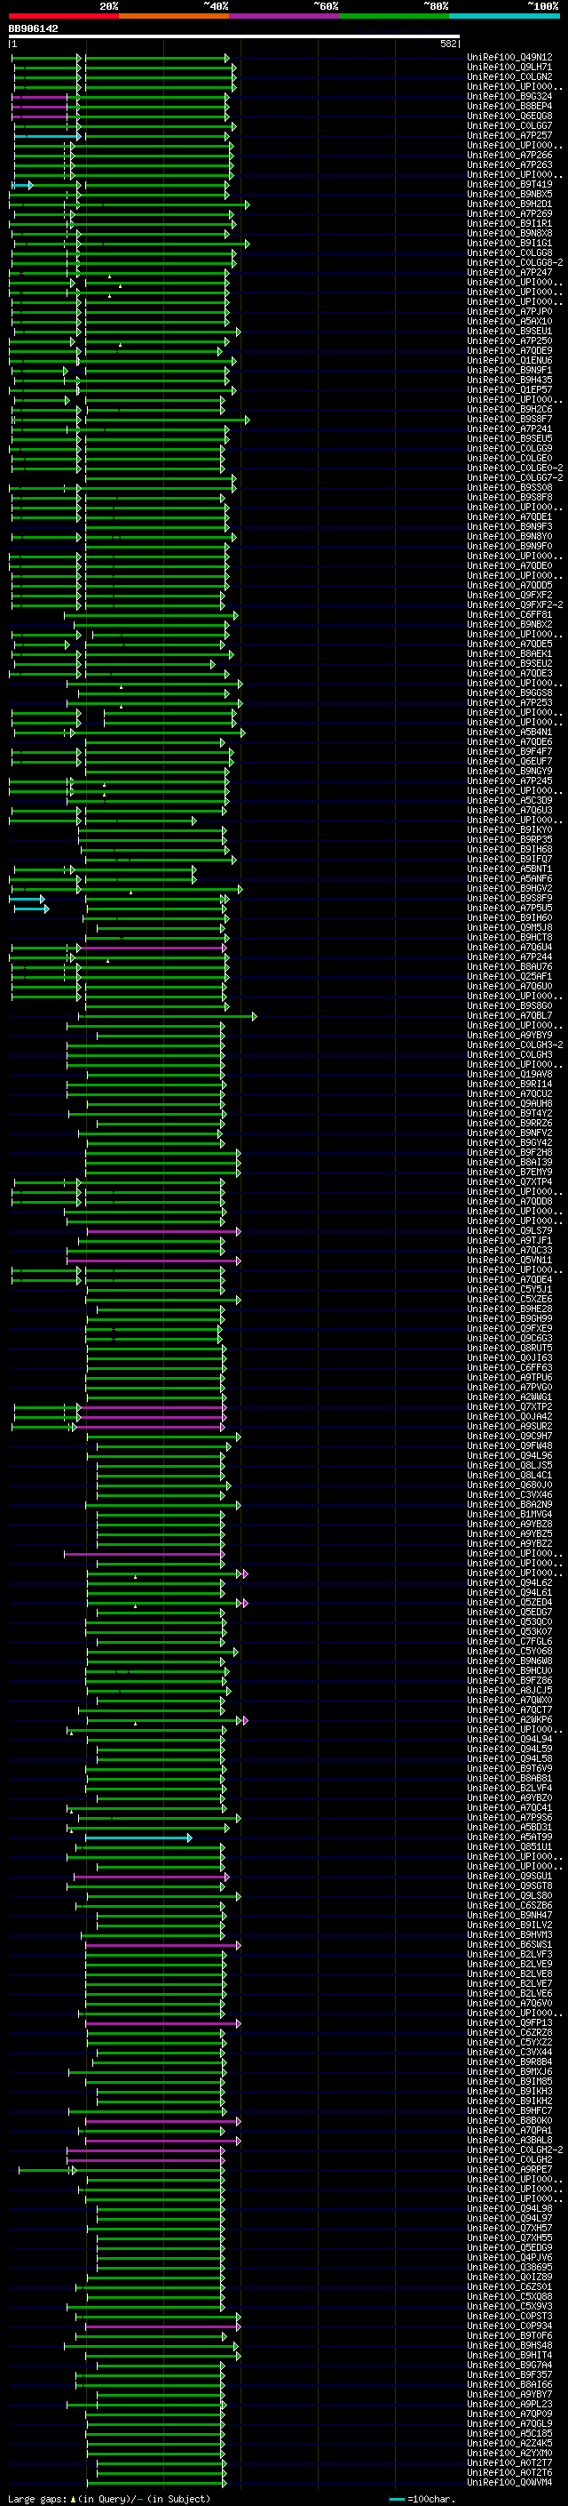Click hit UniRef100_Q19AV8
Image resolution: width=568 pixels, height=2506 pixels.
tap(509, 1075)
